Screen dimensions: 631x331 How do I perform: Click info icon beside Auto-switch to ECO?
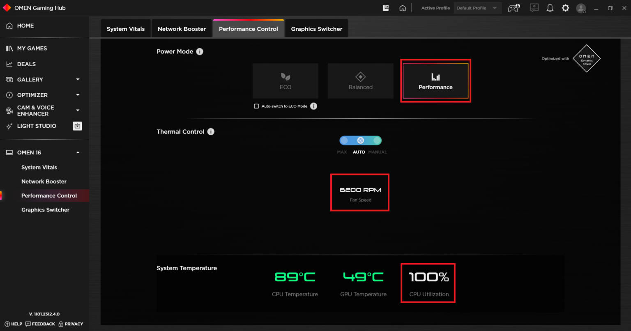pyautogui.click(x=313, y=106)
